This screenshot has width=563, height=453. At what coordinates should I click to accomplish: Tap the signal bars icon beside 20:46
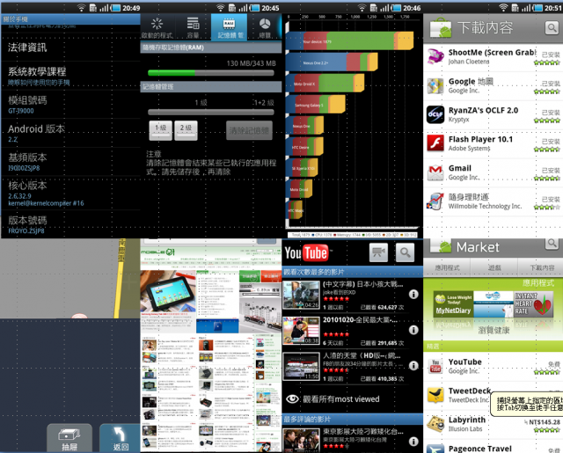(385, 8)
